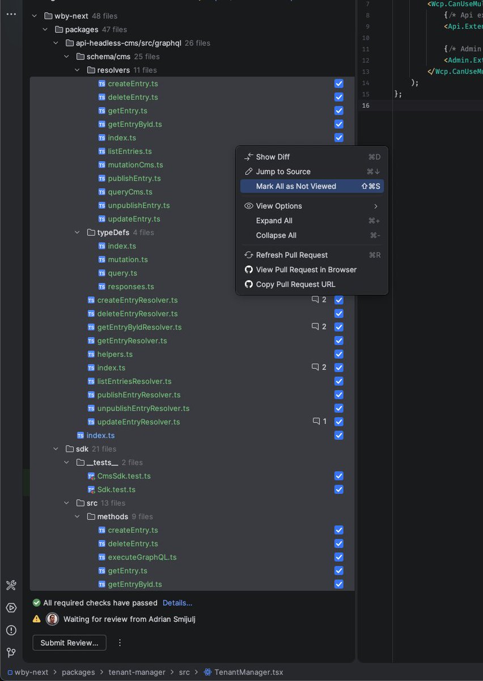Click the refresh icon beside Refresh Pull Request

coord(248,255)
